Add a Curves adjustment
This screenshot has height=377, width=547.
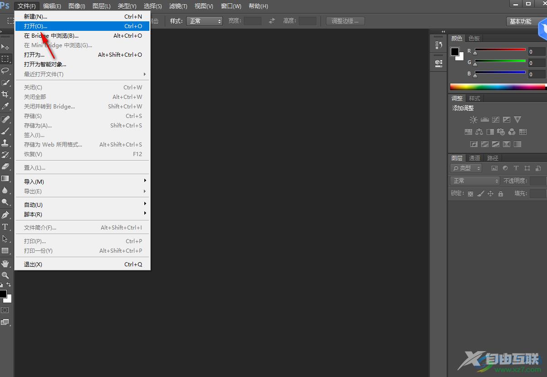coord(495,120)
